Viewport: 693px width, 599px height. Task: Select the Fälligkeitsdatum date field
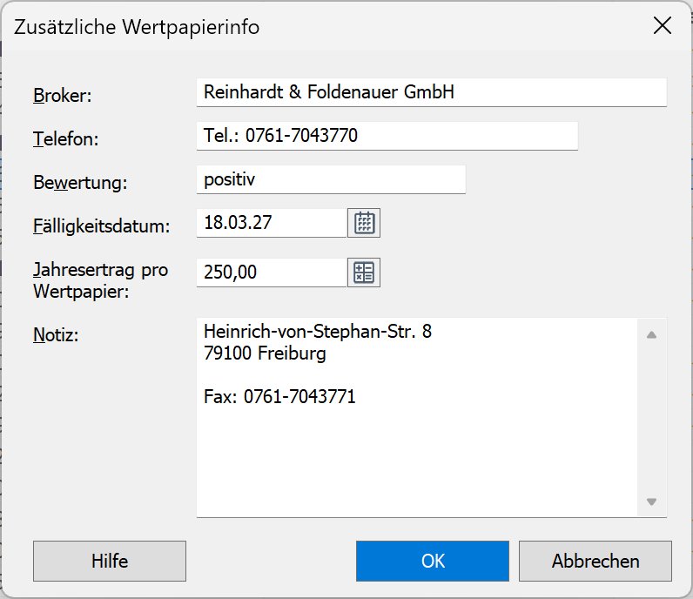[x=272, y=223]
